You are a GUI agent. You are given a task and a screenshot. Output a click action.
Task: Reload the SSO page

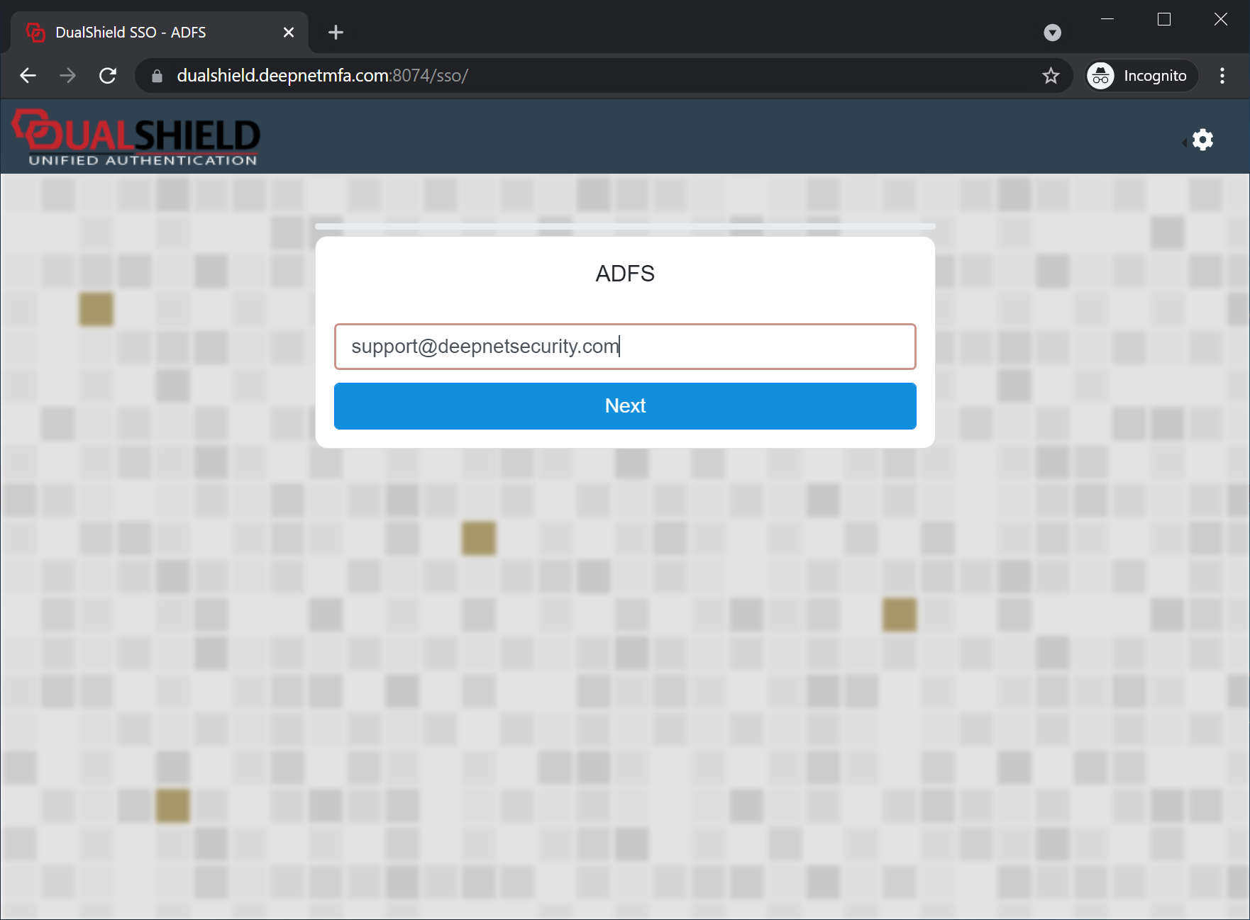(x=108, y=76)
